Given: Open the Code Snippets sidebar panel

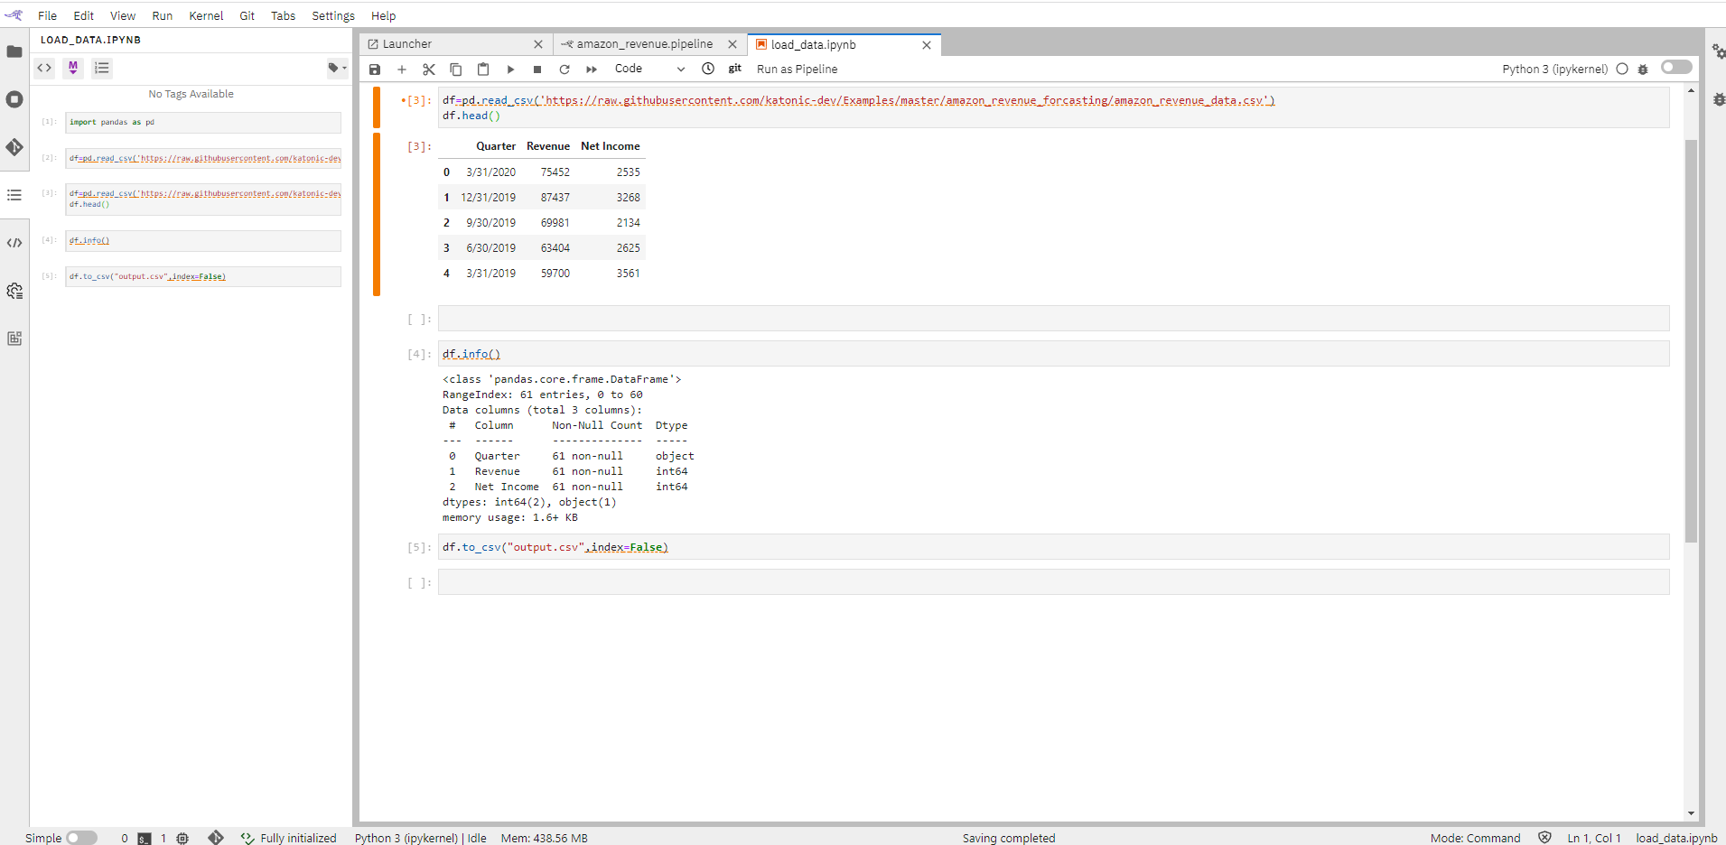Looking at the screenshot, I should [x=14, y=243].
